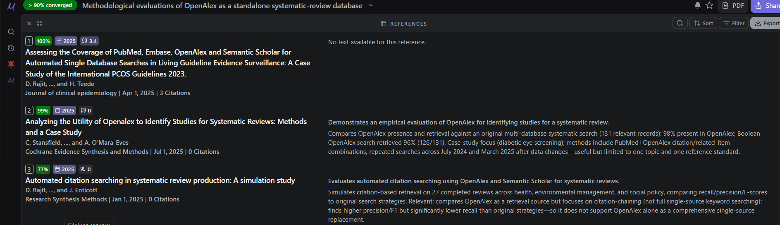Click the Share button
780x225 pixels.
click(x=767, y=5)
